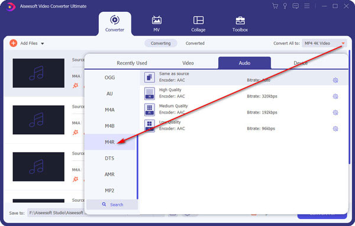Viewport: 355px width, 226px height.
Task: Open settings gear for High Quality preset
Action: click(x=335, y=96)
